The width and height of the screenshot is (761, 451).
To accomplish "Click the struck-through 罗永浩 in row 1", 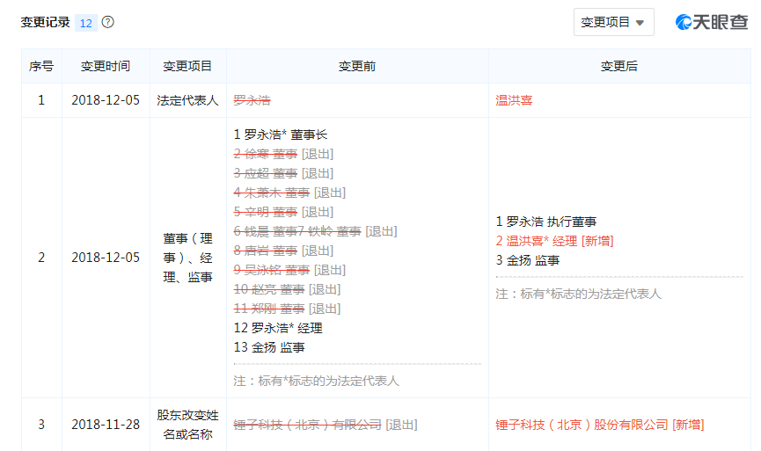I will click(x=252, y=100).
